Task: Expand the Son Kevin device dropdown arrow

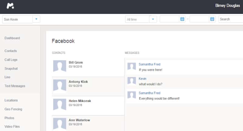Action: (x=36, y=19)
